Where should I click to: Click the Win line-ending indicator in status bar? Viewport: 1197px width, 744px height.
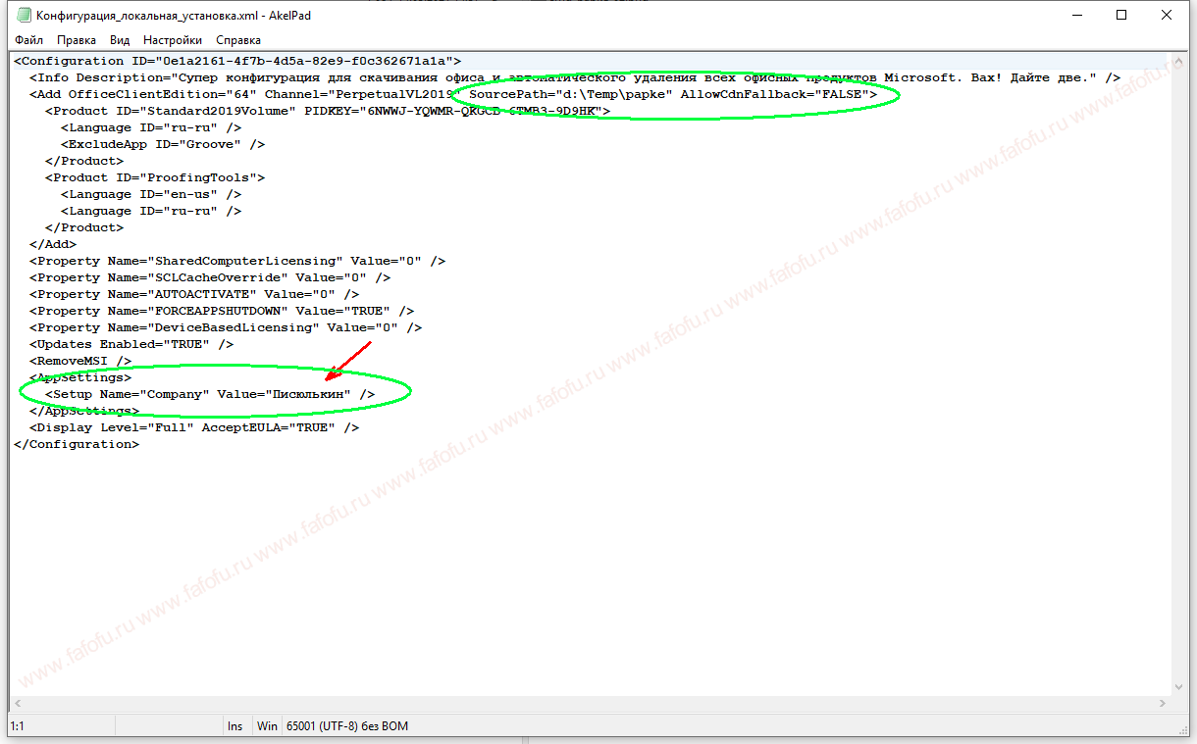[x=267, y=726]
